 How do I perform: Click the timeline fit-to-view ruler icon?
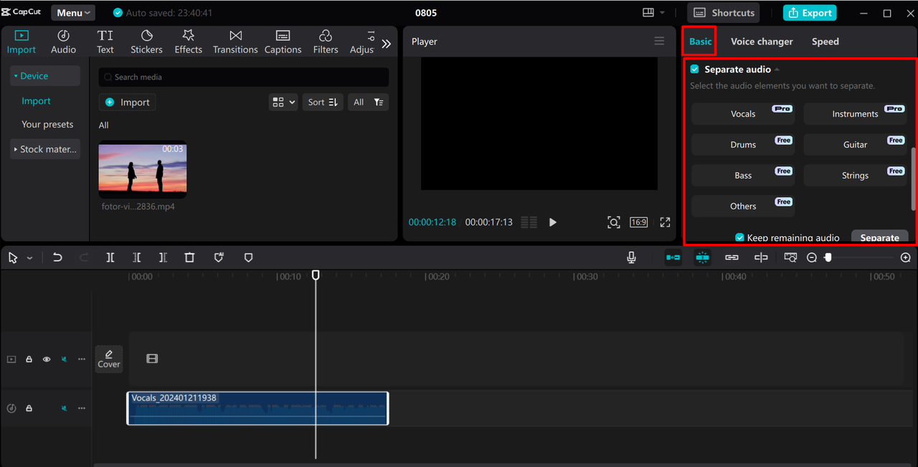click(x=790, y=258)
